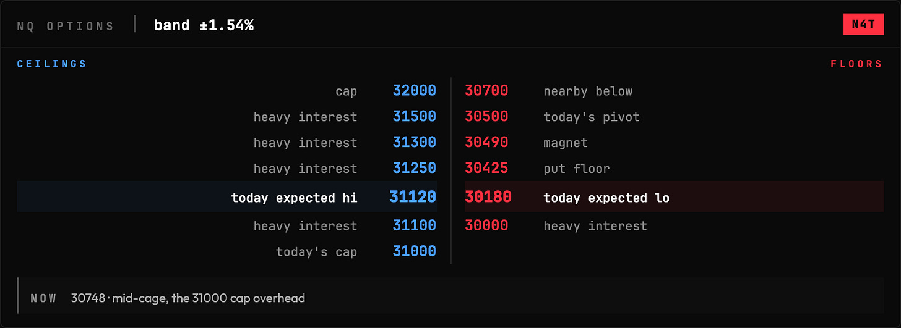This screenshot has height=328, width=901.
Task: Click today expected lo 30180 row
Action: coord(675,197)
